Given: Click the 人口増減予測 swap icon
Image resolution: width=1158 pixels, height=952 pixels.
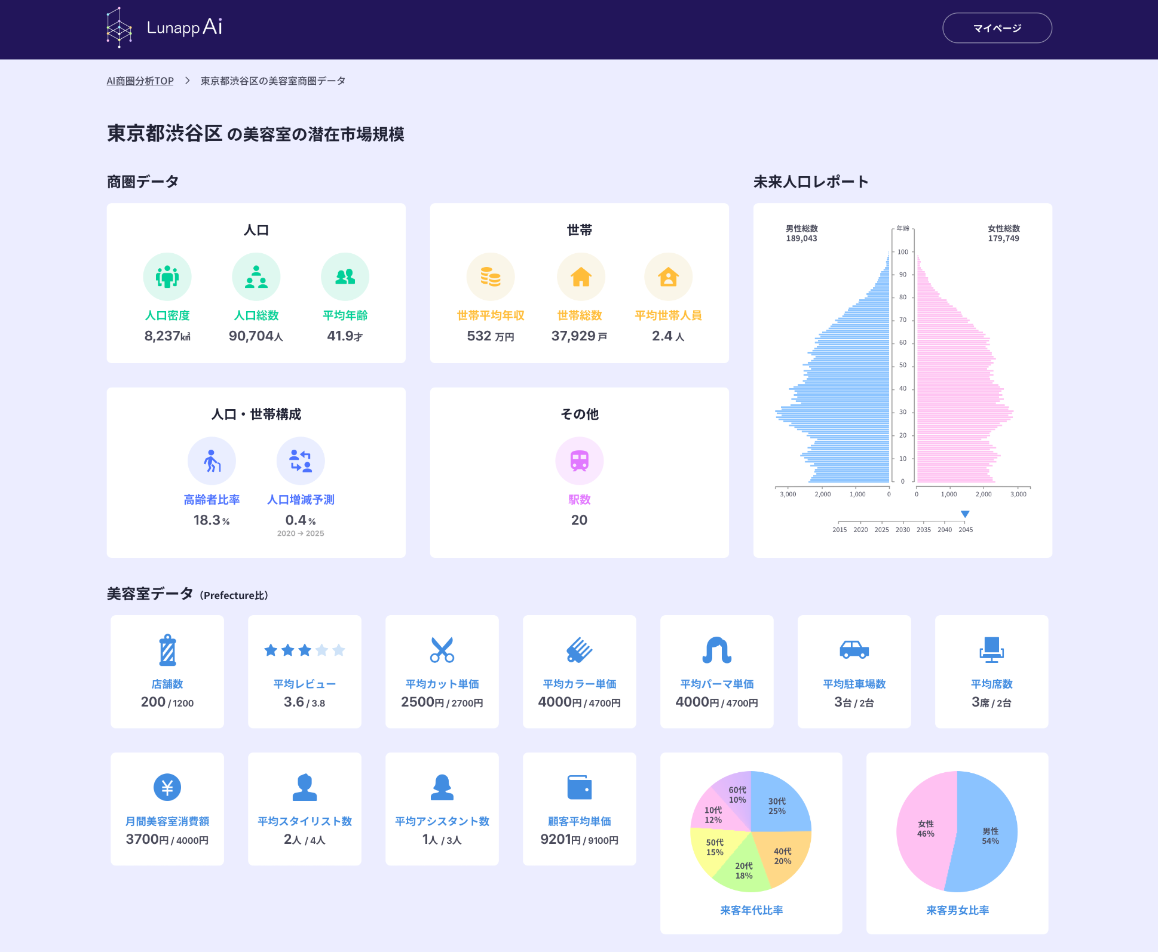Looking at the screenshot, I should (300, 460).
